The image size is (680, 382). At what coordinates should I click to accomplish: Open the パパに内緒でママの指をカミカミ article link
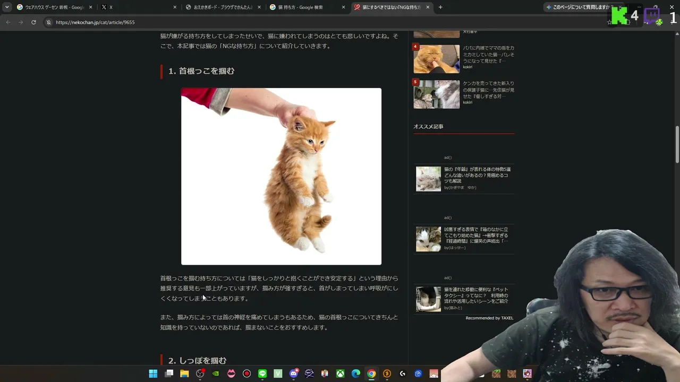[x=488, y=54]
